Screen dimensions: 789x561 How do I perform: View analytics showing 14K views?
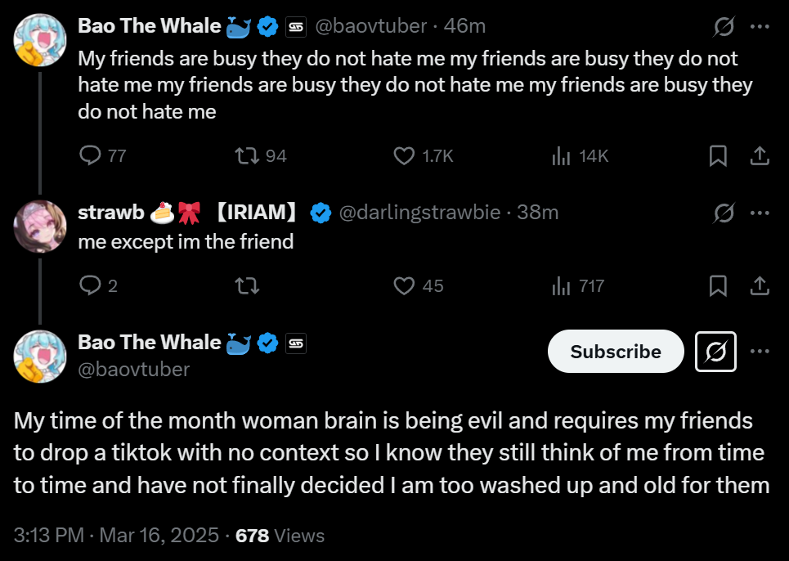coord(561,155)
